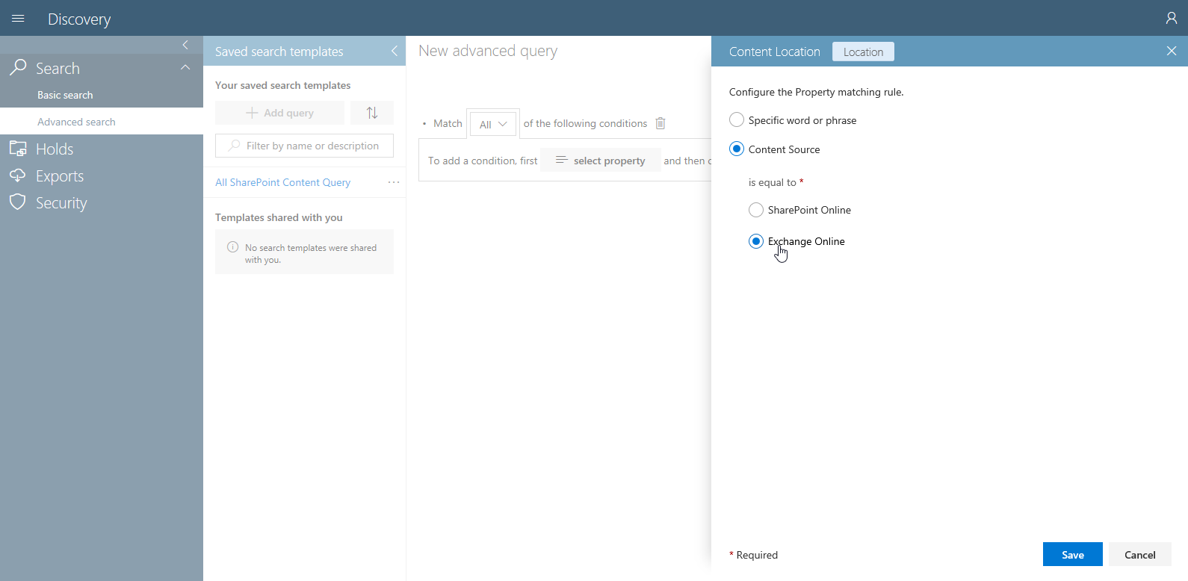Close the Content Location panel

click(1171, 51)
